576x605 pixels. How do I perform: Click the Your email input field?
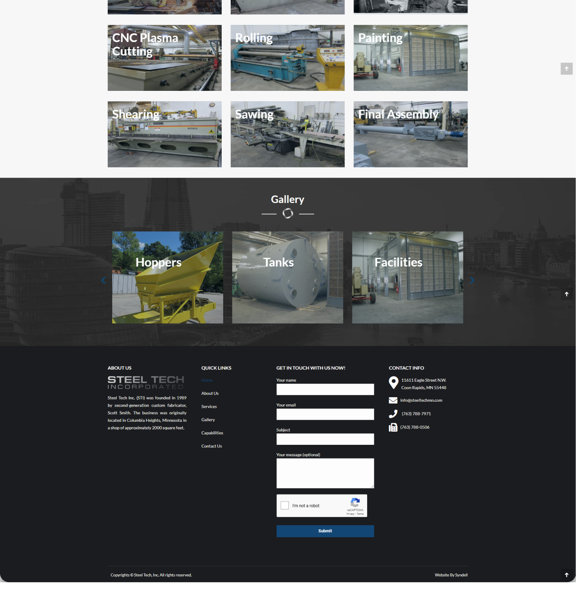pyautogui.click(x=325, y=414)
